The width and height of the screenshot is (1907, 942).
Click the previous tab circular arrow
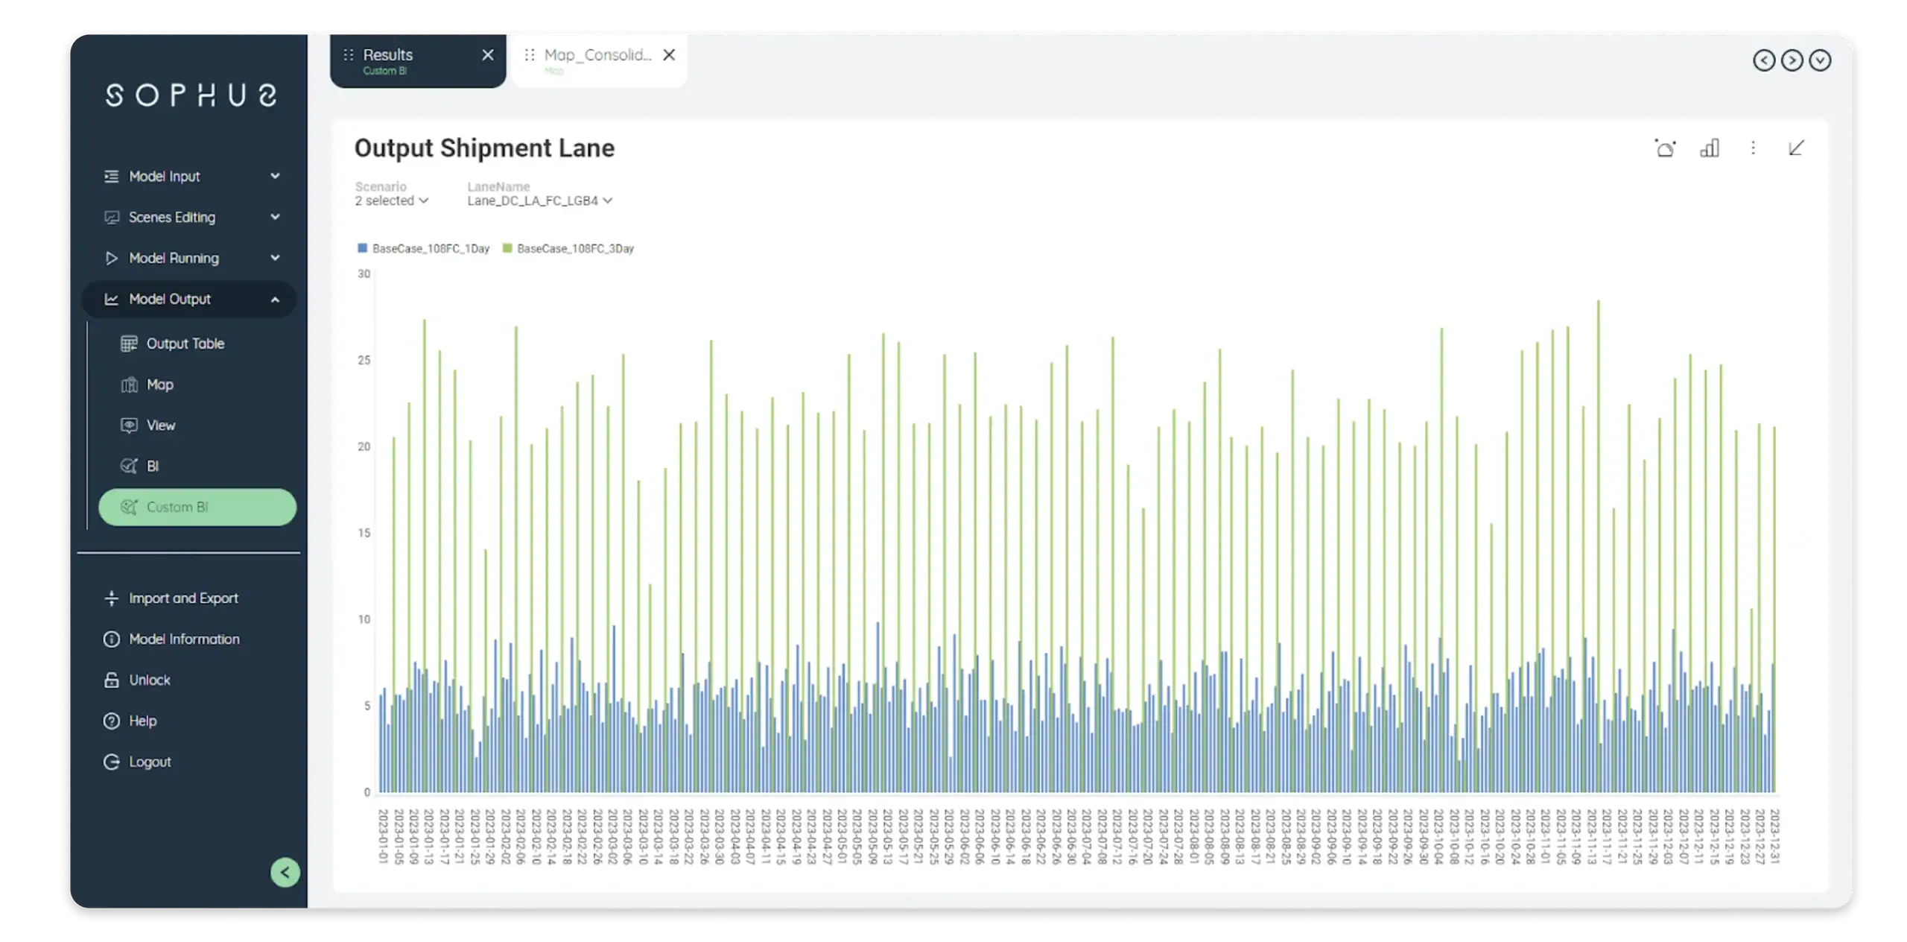pyautogui.click(x=1764, y=60)
